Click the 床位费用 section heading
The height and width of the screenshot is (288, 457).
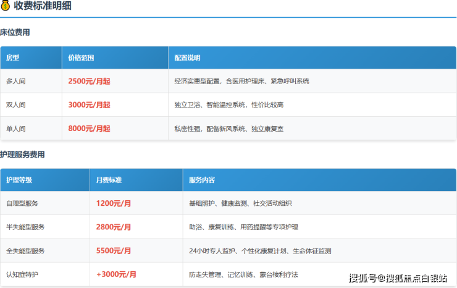point(15,32)
